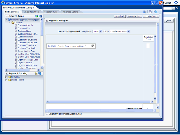The height and width of the screenshot is (135, 180).
Task: Select the EliteProEventInvitList-SCampb tab
Action: click(19, 8)
